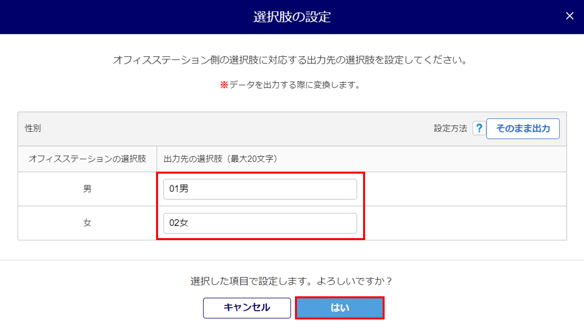
Task: Select the 出力先の選択肢（最大20文字） column header
Action: (221, 159)
